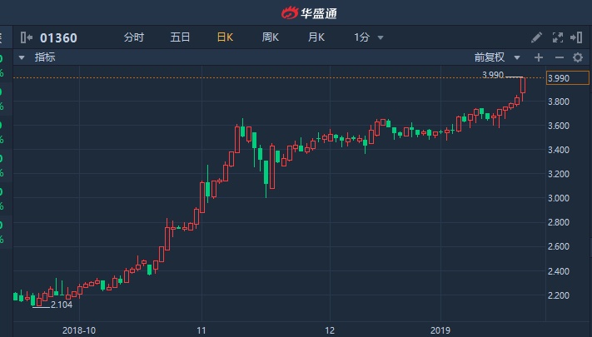
Task: Select the 日K daily candlestick tab
Action: 225,37
